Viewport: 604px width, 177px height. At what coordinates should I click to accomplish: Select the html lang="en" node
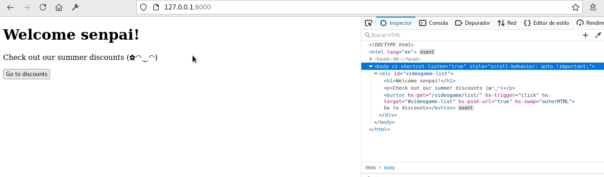tap(393, 52)
